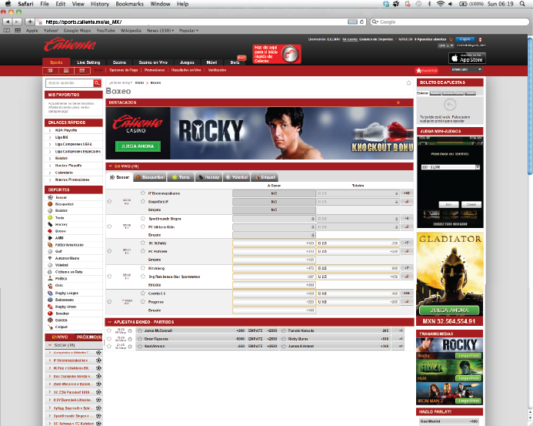This screenshot has width=533, height=426.
Task: Expand the NBA Playoffs quick link
Action: [x=50, y=130]
